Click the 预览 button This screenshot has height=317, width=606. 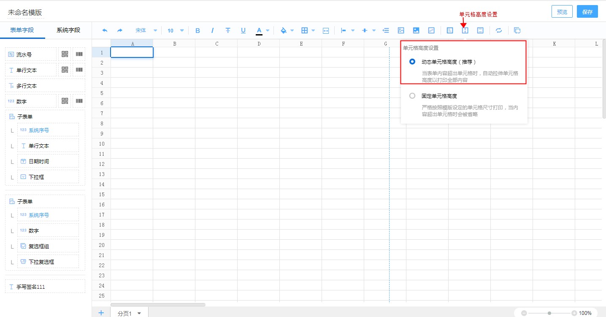pyautogui.click(x=562, y=12)
